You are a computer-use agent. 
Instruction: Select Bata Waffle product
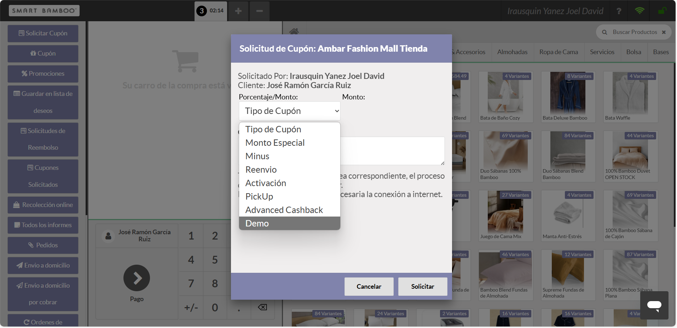630,97
